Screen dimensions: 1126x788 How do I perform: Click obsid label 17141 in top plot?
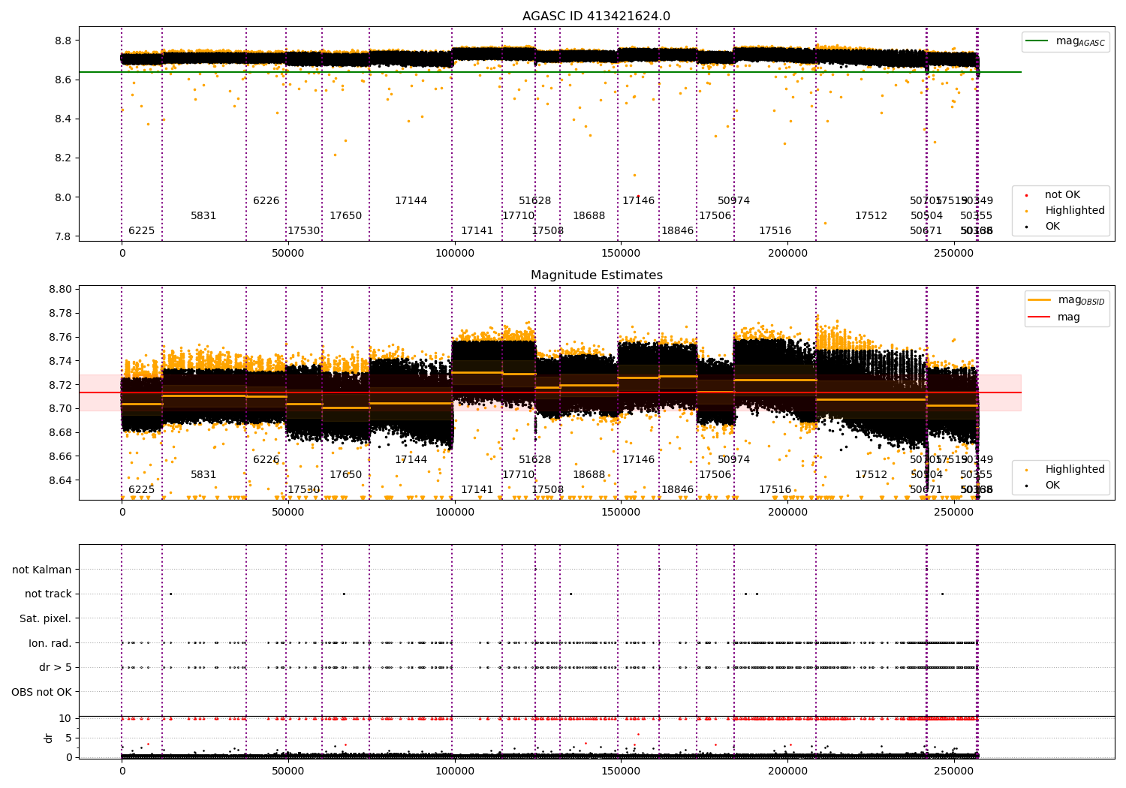[x=477, y=231]
